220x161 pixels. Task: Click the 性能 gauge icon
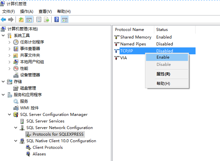(x=16, y=68)
